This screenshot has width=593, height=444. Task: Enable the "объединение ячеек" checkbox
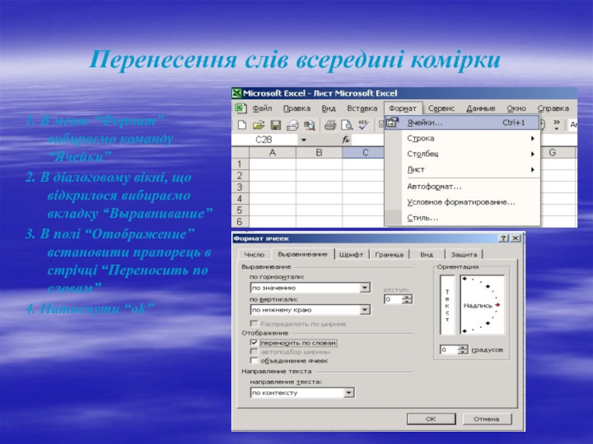point(254,361)
